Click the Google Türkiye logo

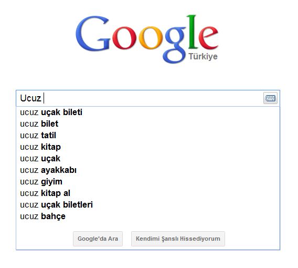click(x=147, y=39)
